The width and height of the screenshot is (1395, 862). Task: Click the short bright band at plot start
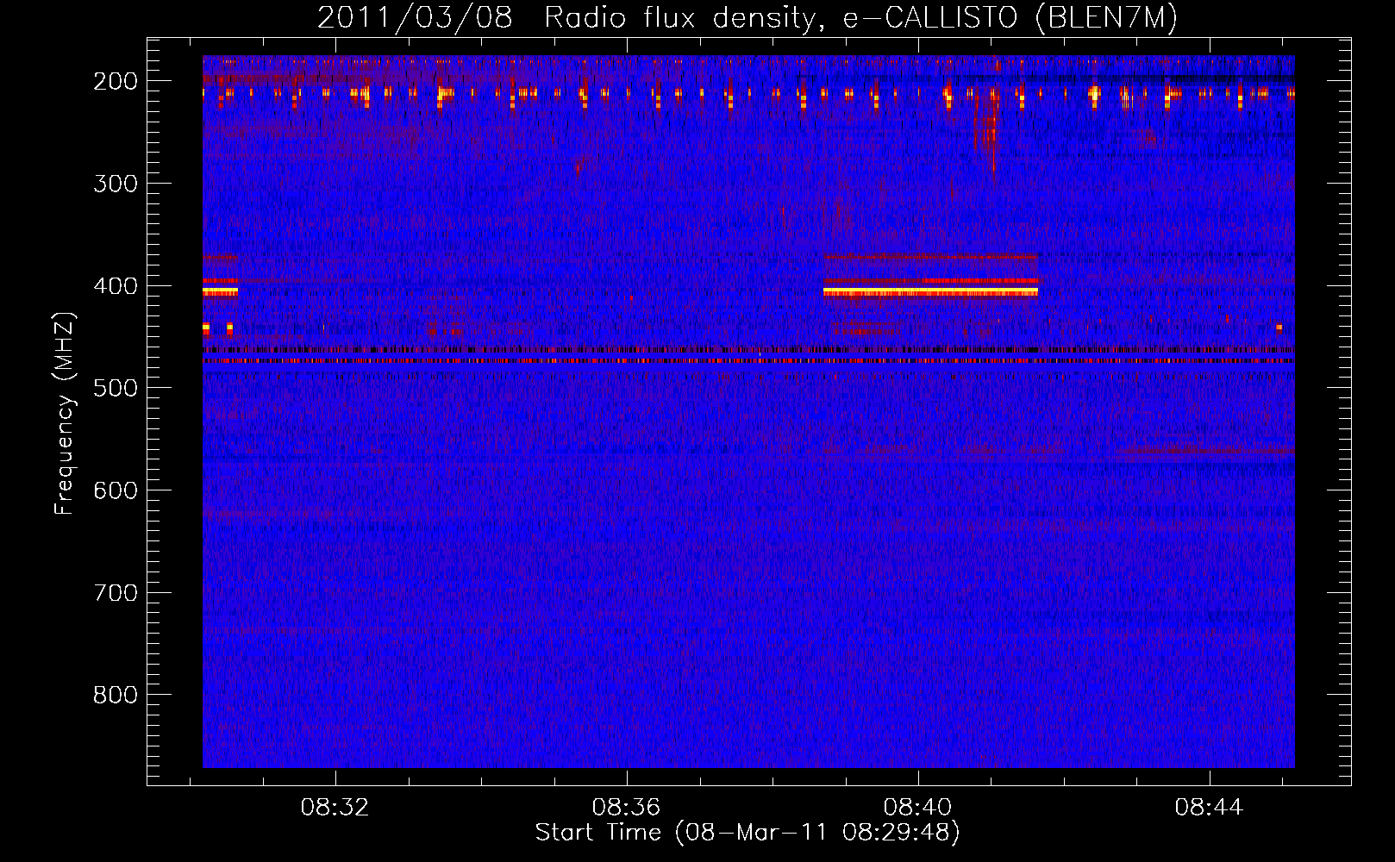220,291
